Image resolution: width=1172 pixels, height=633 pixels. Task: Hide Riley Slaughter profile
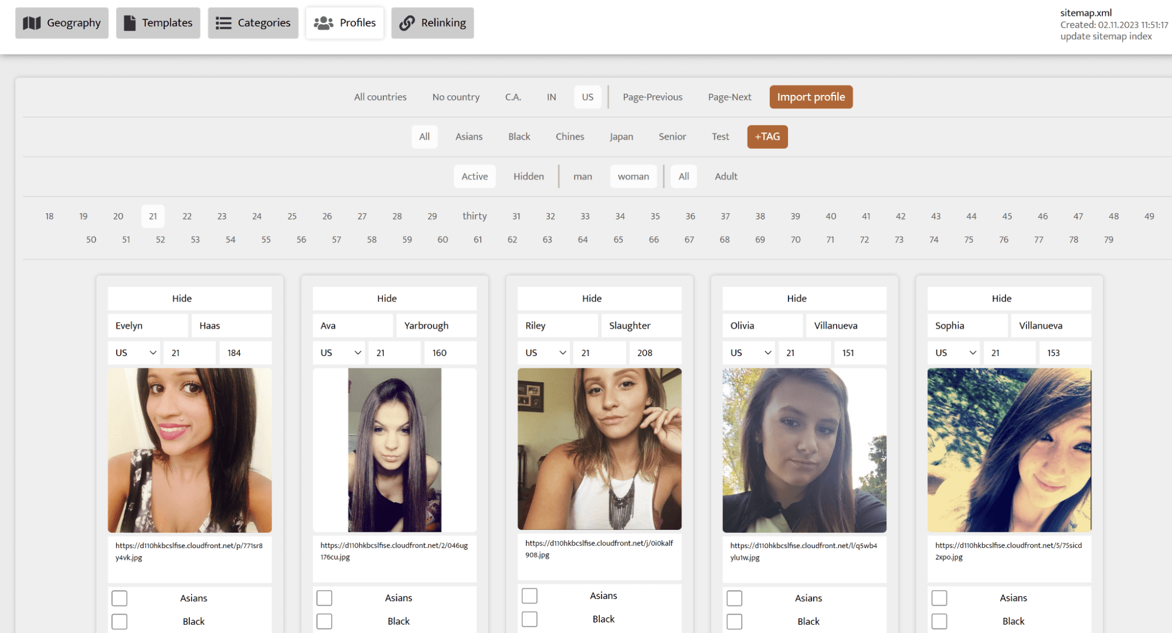599,299
